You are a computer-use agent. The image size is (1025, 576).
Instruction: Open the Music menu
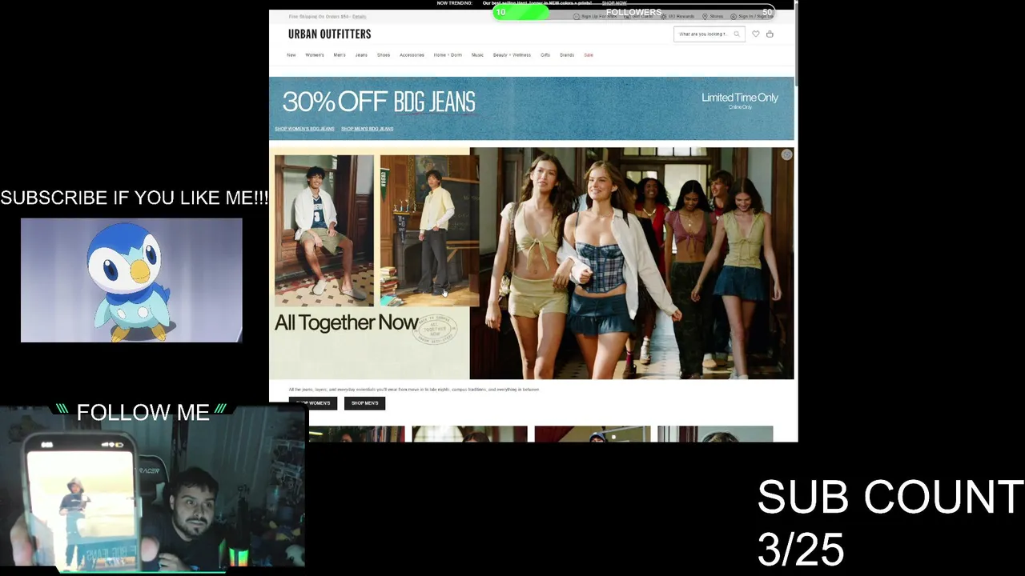(x=477, y=55)
